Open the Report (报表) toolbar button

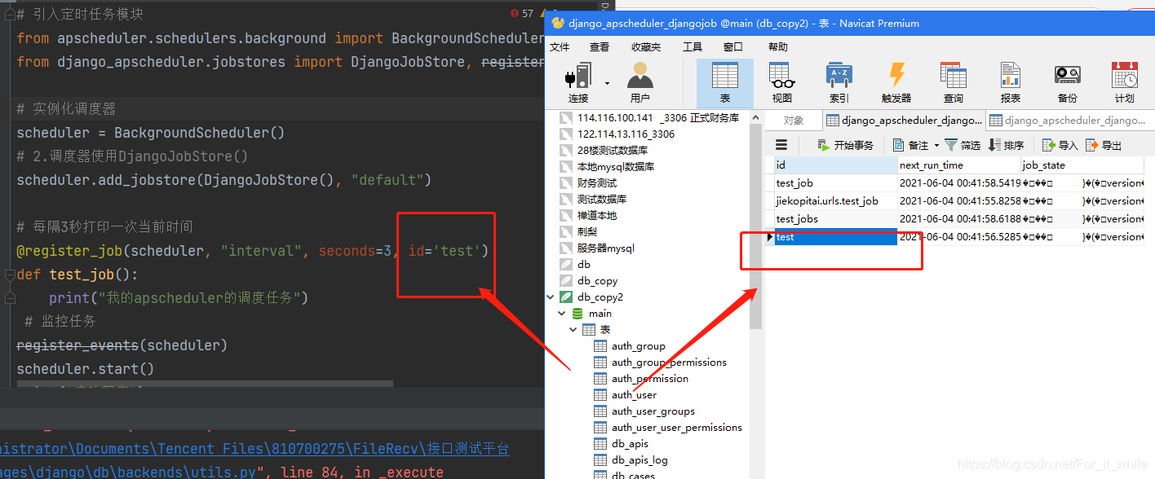coord(1011,83)
